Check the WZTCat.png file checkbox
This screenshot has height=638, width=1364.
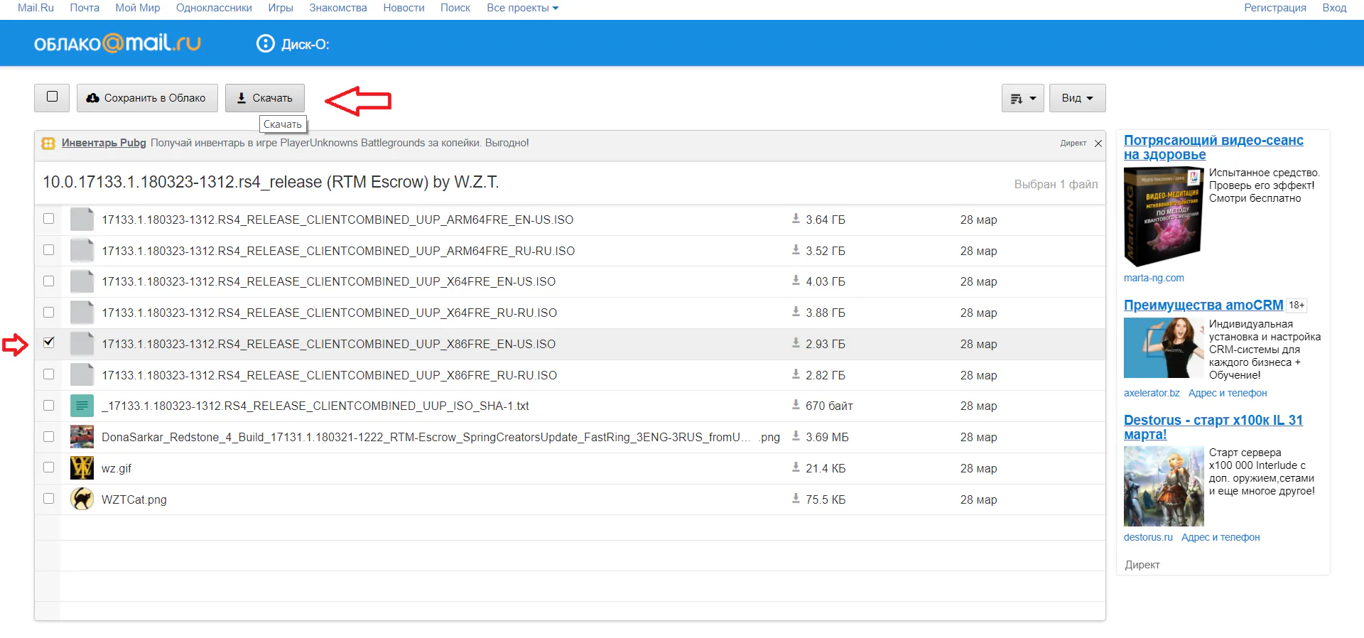[48, 499]
